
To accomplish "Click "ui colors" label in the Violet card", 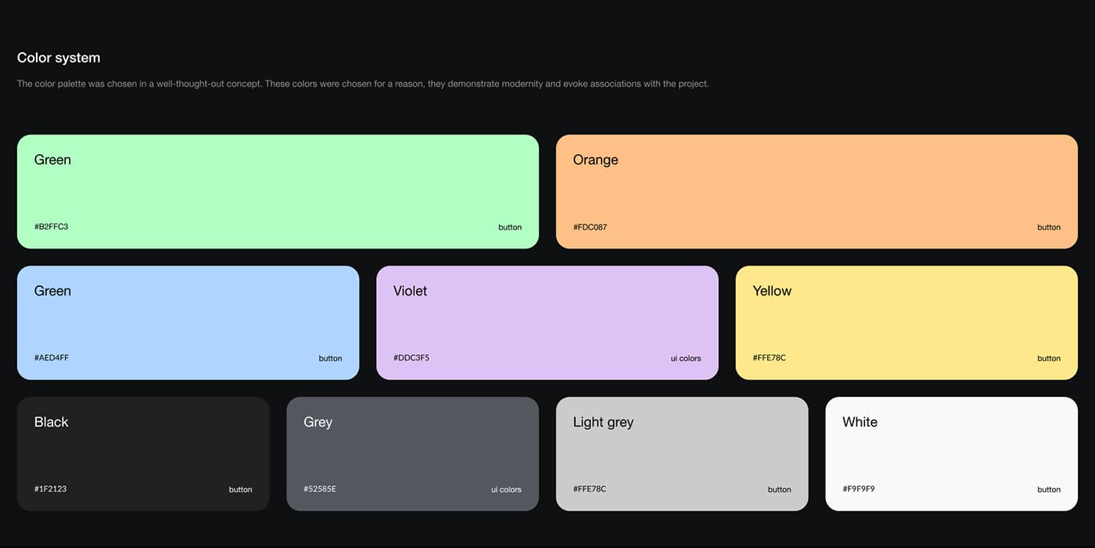I will pos(686,359).
